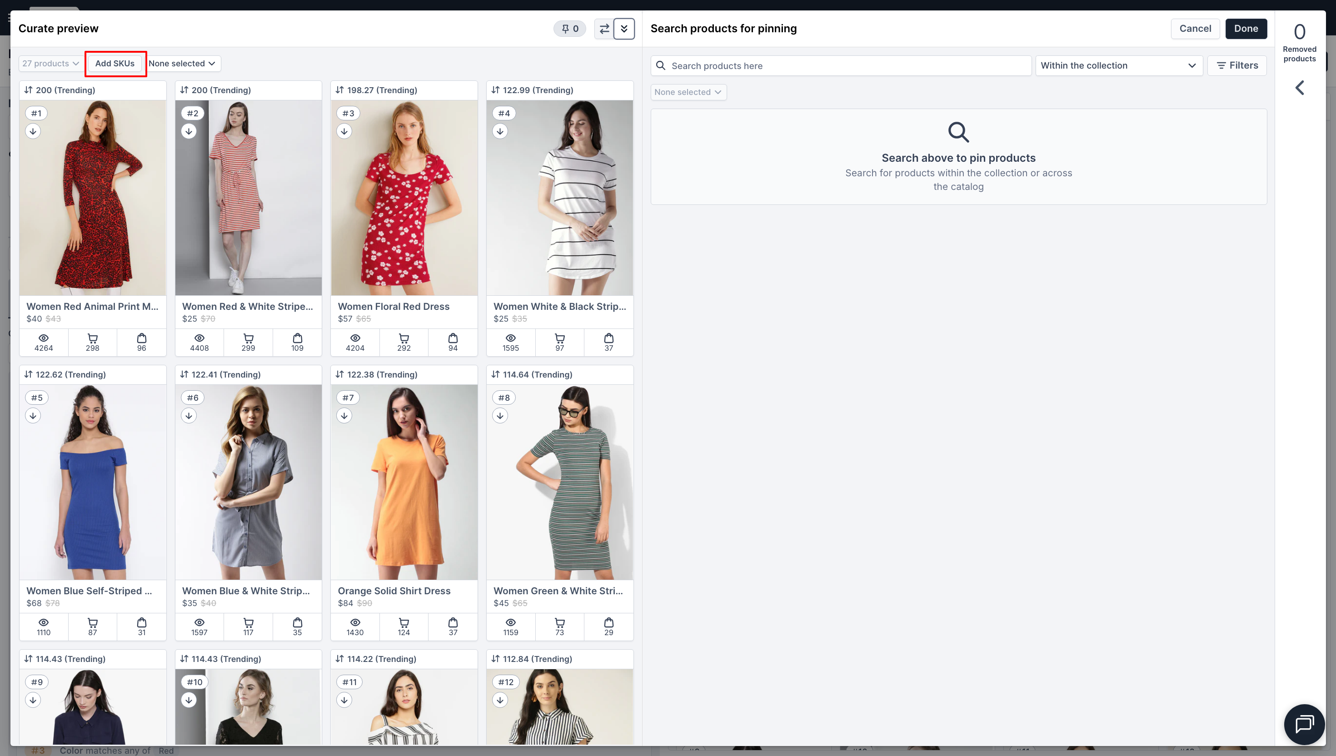Click pinned count pin icon badge
This screenshot has width=1336, height=756.
pos(569,29)
